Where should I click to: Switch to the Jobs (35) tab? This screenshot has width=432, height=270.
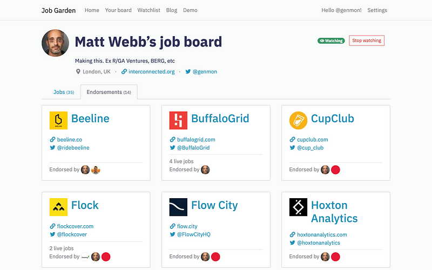point(64,92)
